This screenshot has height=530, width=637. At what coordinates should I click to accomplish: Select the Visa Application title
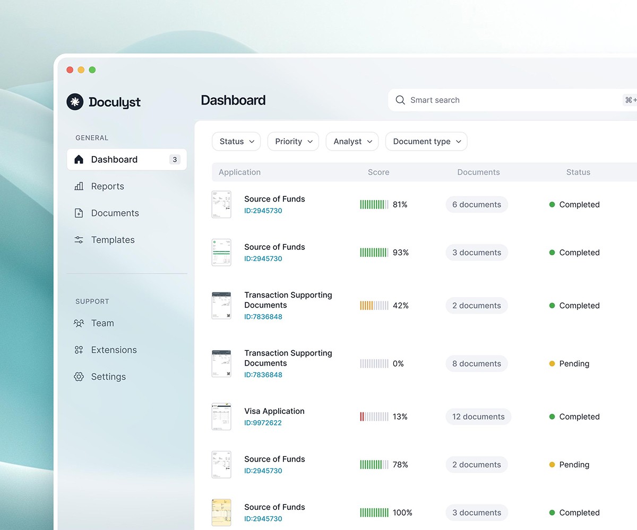coord(274,411)
